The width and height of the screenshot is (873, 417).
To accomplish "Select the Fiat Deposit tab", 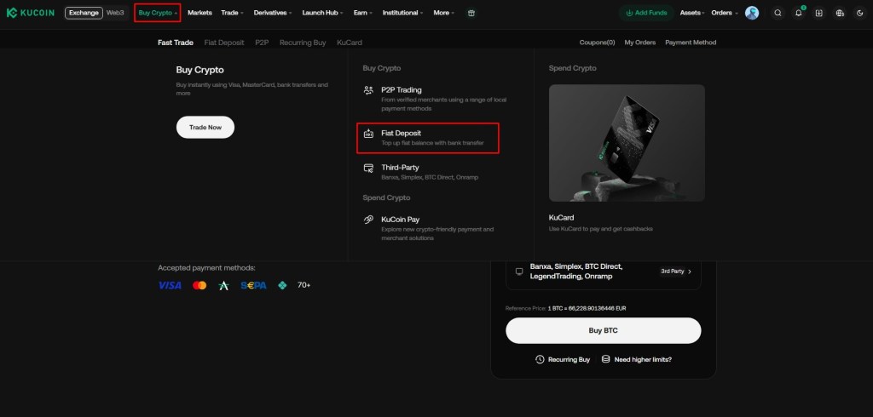I will point(224,43).
